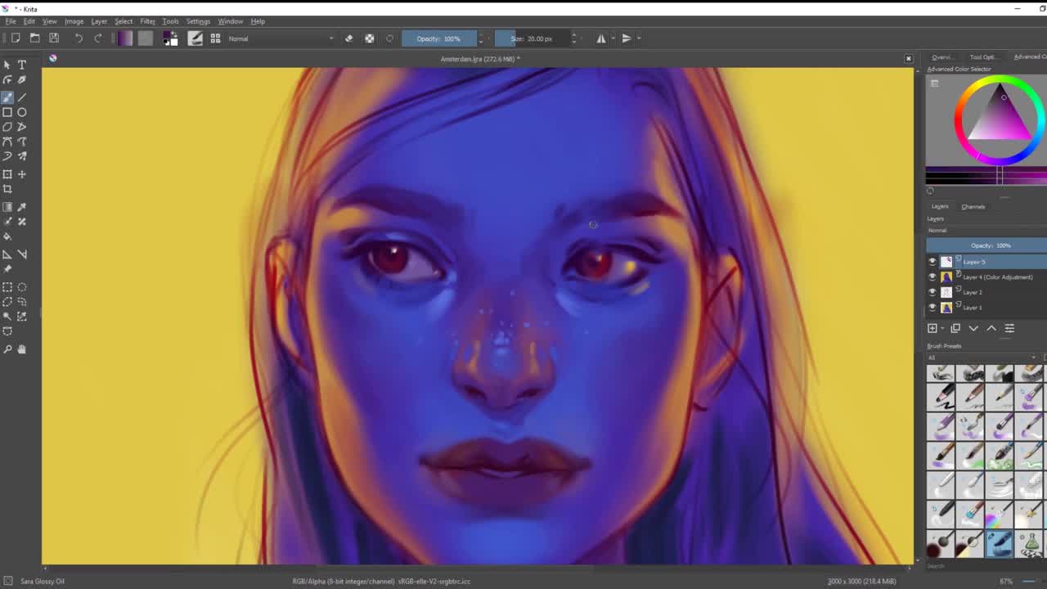Select the Move tool
1047x589 pixels.
pos(22,174)
